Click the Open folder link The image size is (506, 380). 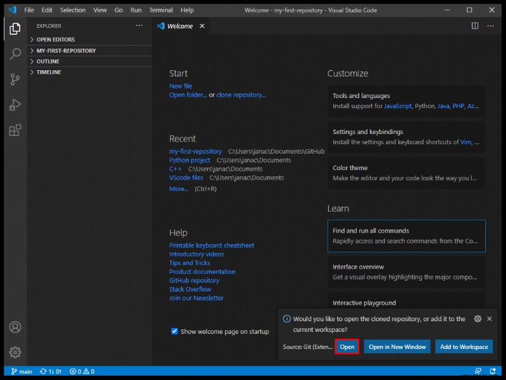(188, 95)
